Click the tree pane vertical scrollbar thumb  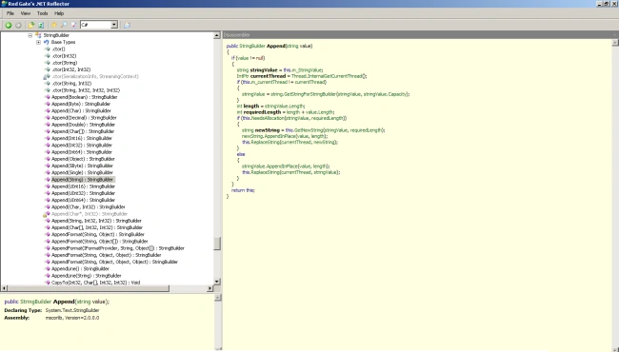coord(217,244)
